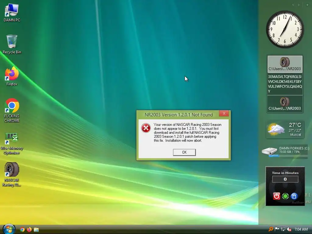This screenshot has width=312, height=234.
Task: Click the clipboard text starting 3EMASVLTQF6RGLSI
Action: click(x=285, y=84)
